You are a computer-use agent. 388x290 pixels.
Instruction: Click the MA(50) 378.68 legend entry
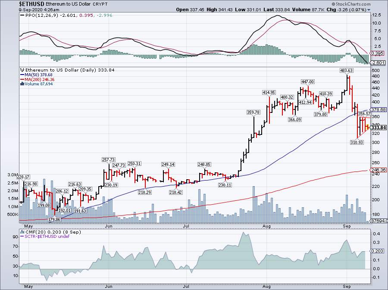click(38, 75)
